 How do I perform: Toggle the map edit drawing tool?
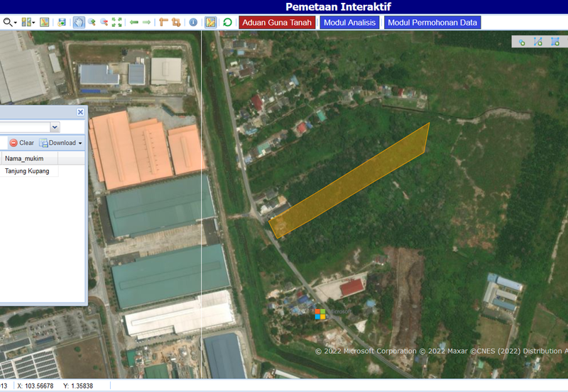tap(210, 23)
